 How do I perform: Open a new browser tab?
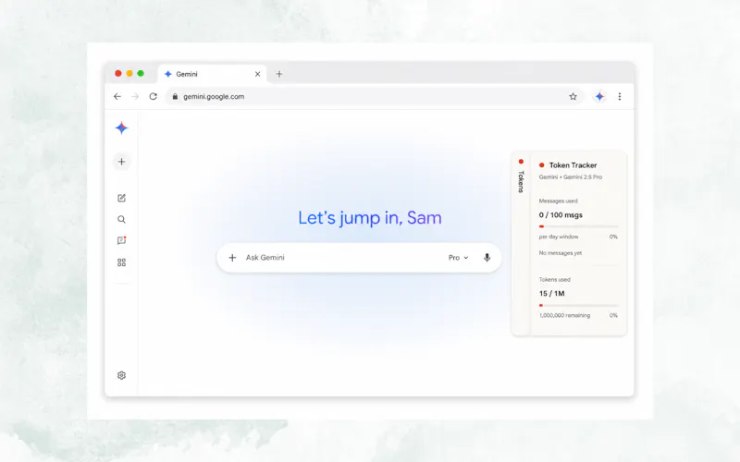tap(279, 74)
